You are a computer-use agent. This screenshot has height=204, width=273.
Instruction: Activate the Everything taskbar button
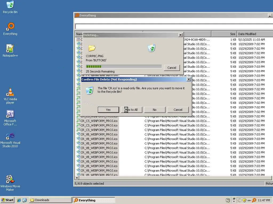(94, 200)
